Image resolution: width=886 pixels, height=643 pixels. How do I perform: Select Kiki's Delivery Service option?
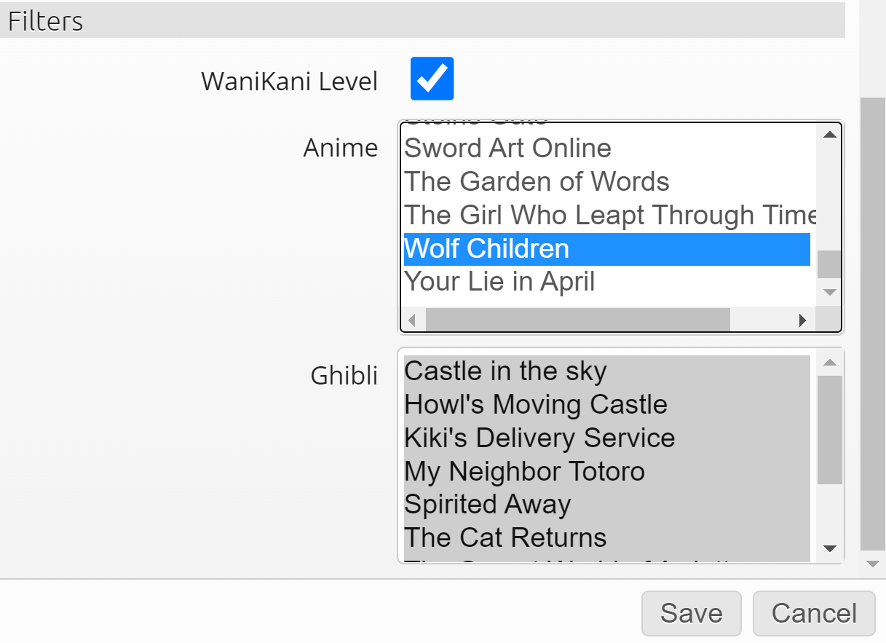(x=539, y=438)
